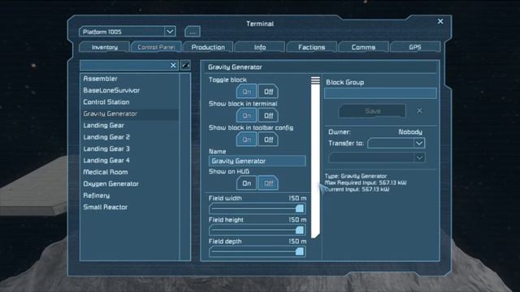The width and height of the screenshot is (520, 292).
Task: Enable Show block in toolbar config
Action: click(x=246, y=140)
